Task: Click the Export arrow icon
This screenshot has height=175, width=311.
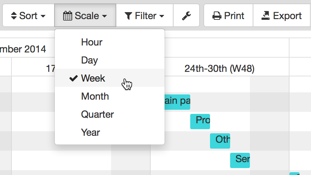Action: coord(266,15)
